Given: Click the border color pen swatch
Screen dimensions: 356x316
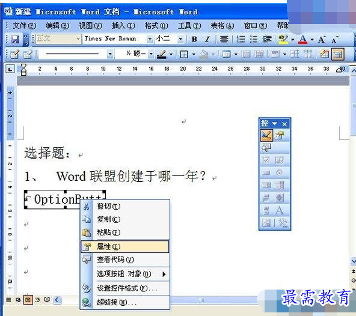Looking at the screenshot, I should tap(161, 54).
